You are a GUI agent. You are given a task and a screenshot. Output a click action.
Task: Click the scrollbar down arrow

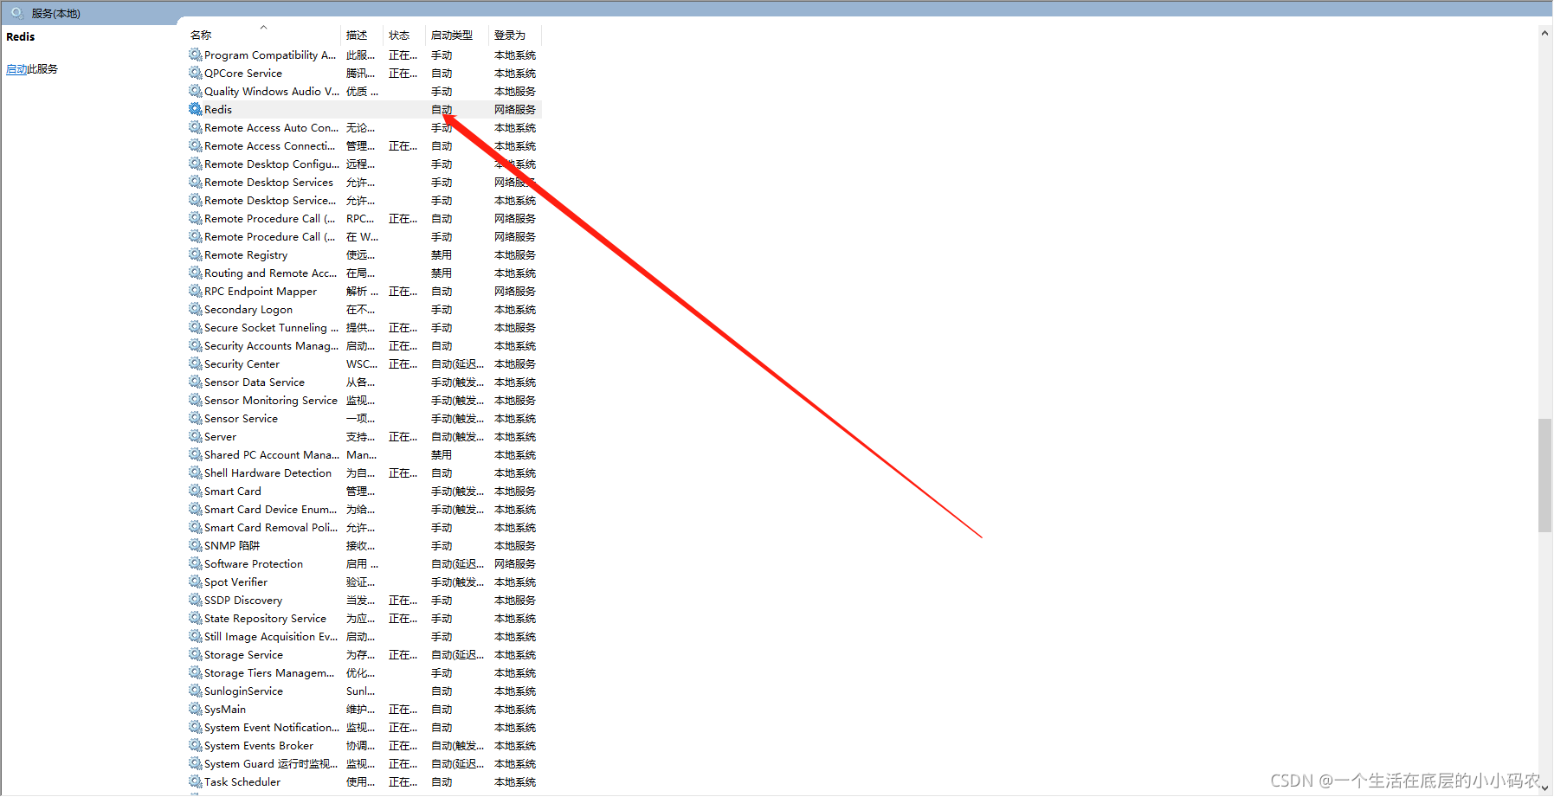[x=1544, y=787]
